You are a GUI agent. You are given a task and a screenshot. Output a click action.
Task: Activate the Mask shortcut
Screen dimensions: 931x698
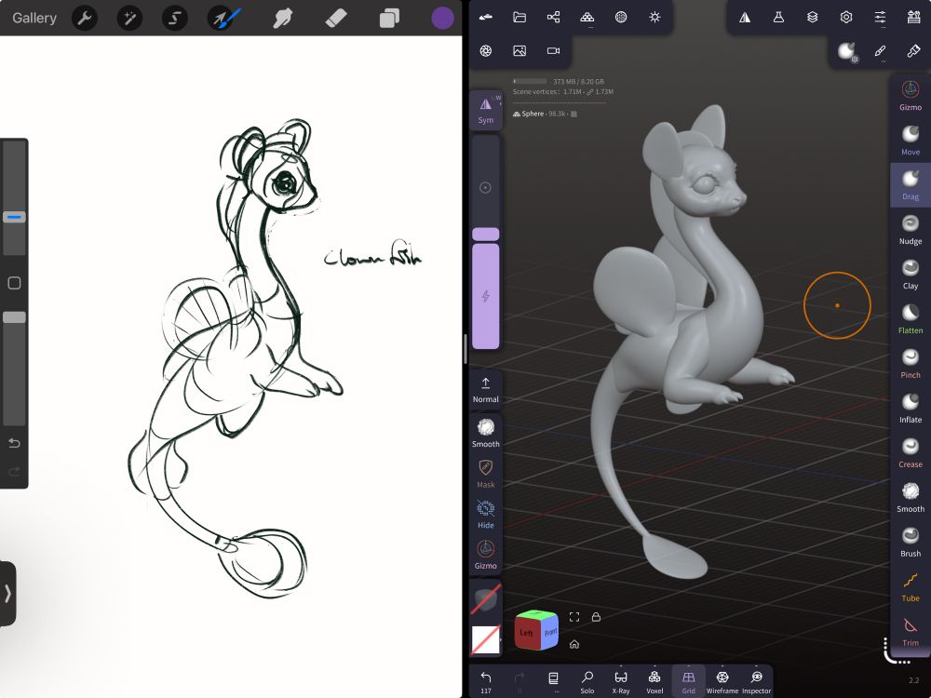(x=486, y=473)
